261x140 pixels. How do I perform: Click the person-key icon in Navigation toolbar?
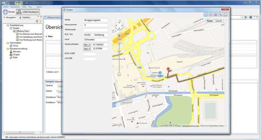(37, 21)
